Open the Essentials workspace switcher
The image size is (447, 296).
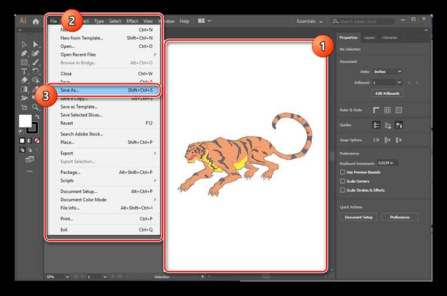tap(309, 21)
